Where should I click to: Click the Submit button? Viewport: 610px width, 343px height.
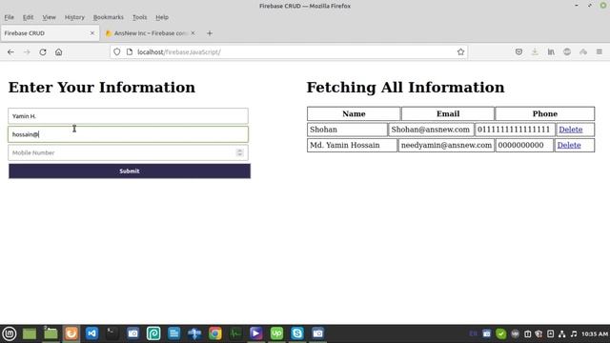click(130, 171)
